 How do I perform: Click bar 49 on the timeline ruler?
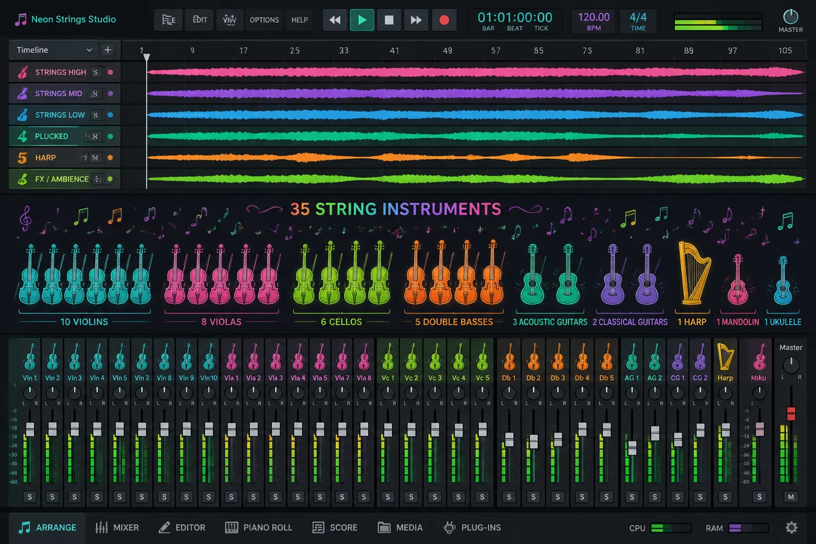click(447, 50)
